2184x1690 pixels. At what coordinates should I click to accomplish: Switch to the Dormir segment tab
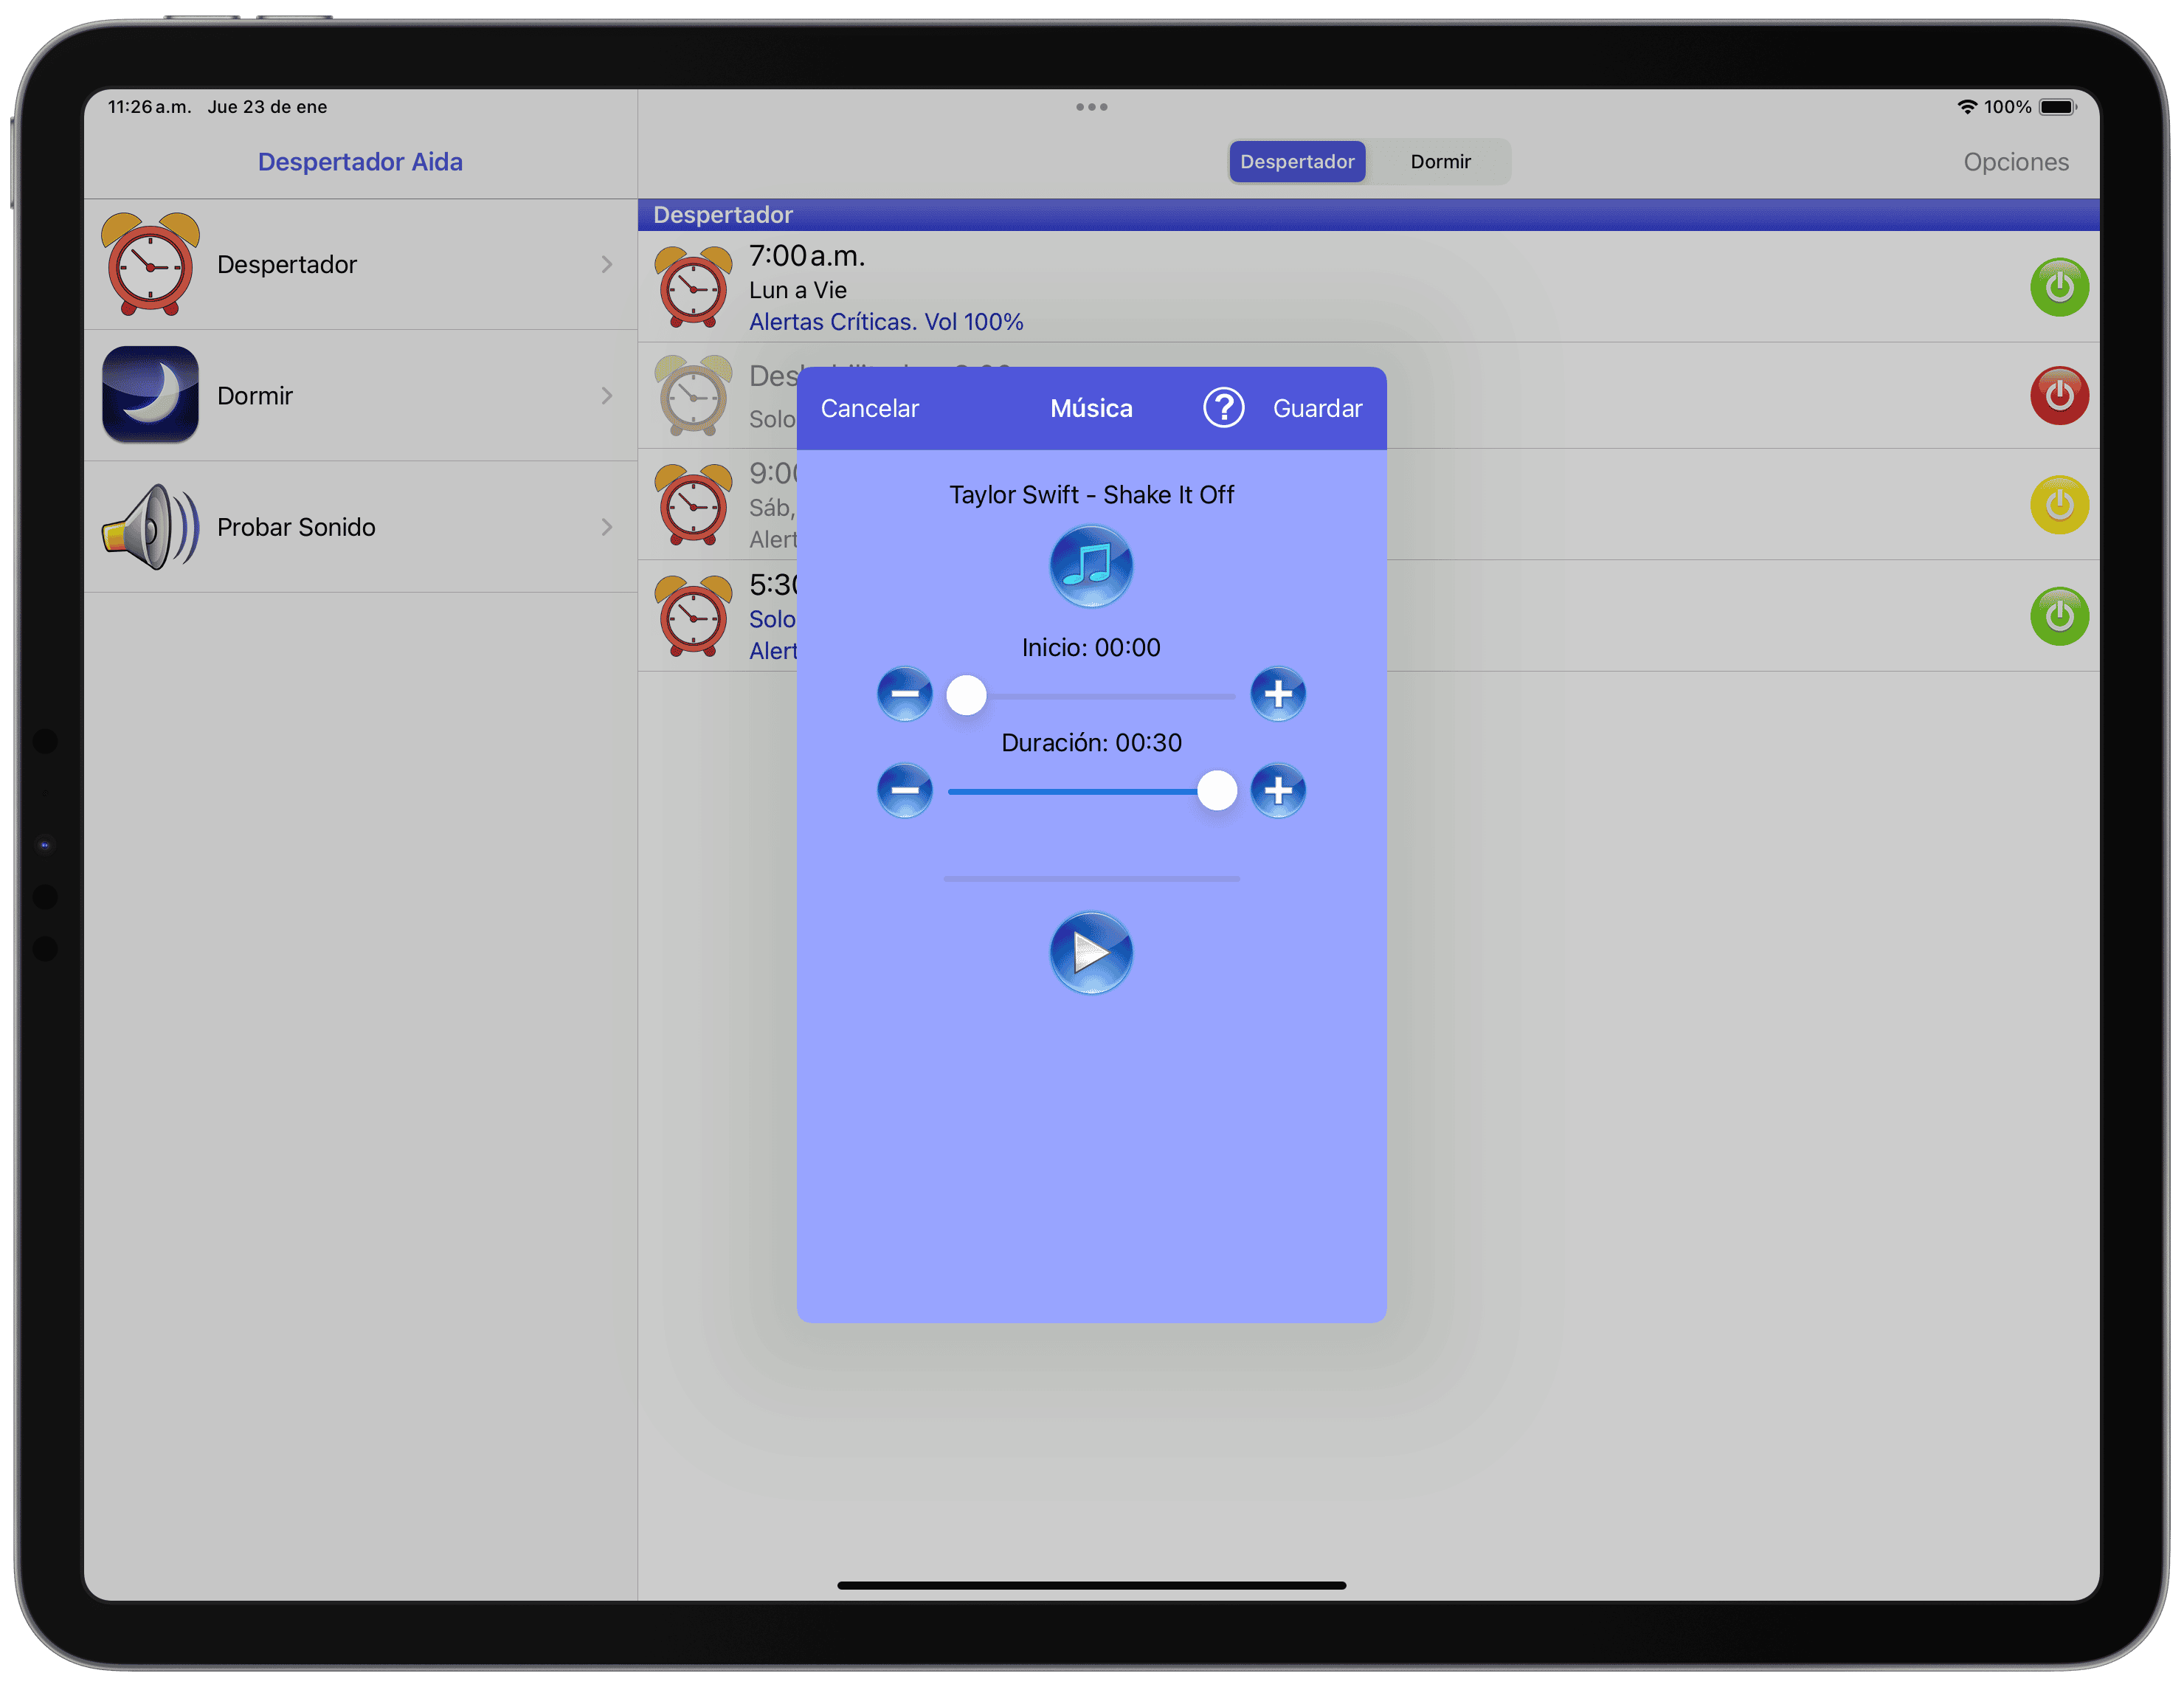[1440, 162]
